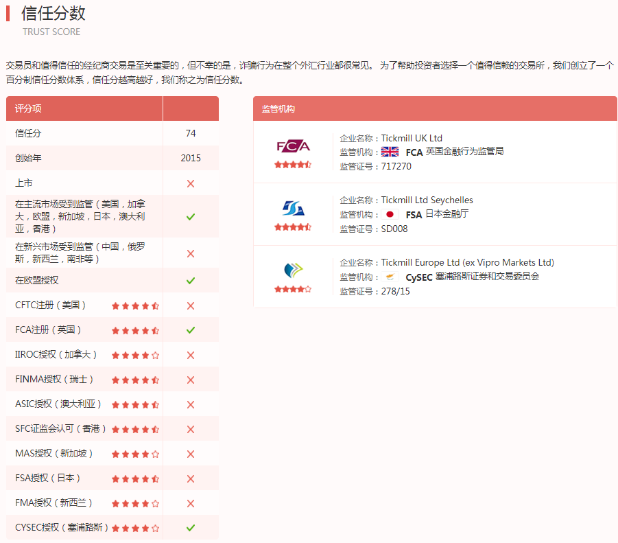The width and height of the screenshot is (618, 543).
Task: Click the green check in FCA注册 row
Action: [191, 330]
